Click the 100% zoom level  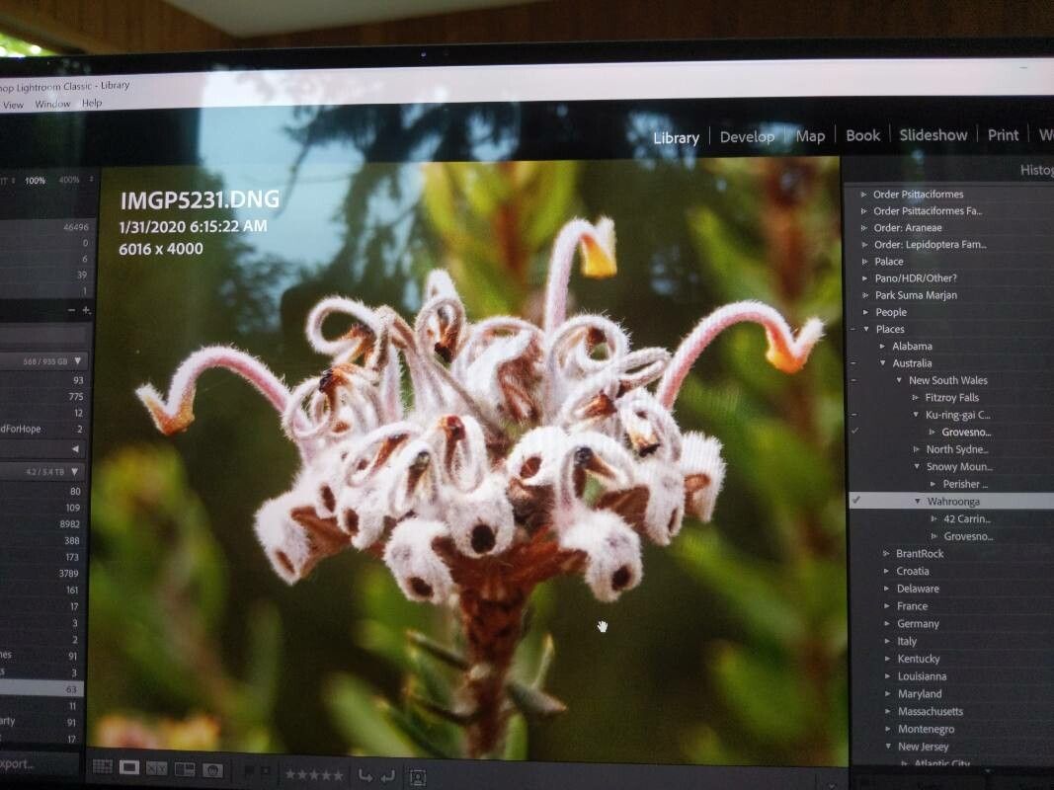tap(35, 180)
